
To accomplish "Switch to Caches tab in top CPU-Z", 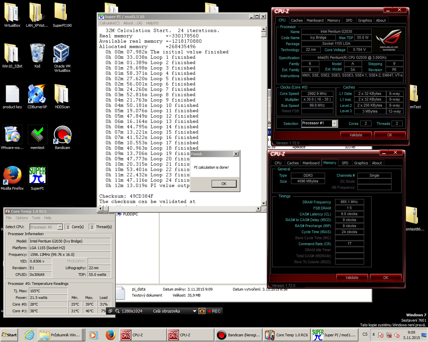I will (297, 20).
